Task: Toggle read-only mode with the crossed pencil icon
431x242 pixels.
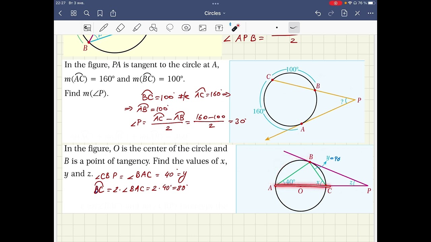Action: (357, 13)
